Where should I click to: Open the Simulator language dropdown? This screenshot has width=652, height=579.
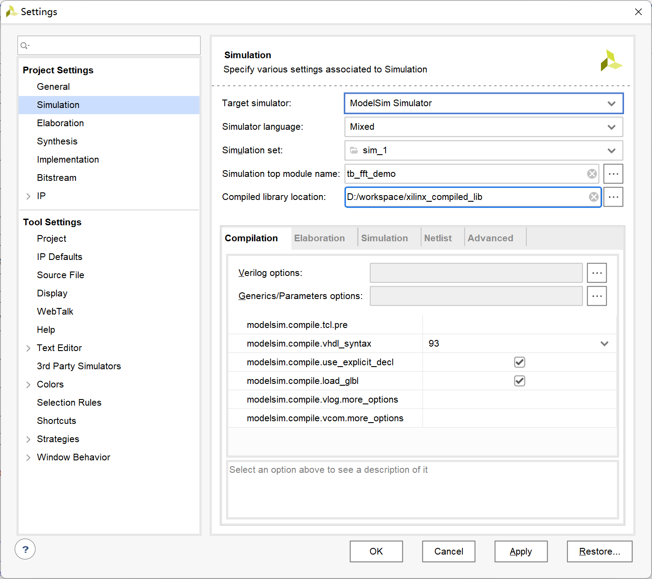click(x=611, y=127)
